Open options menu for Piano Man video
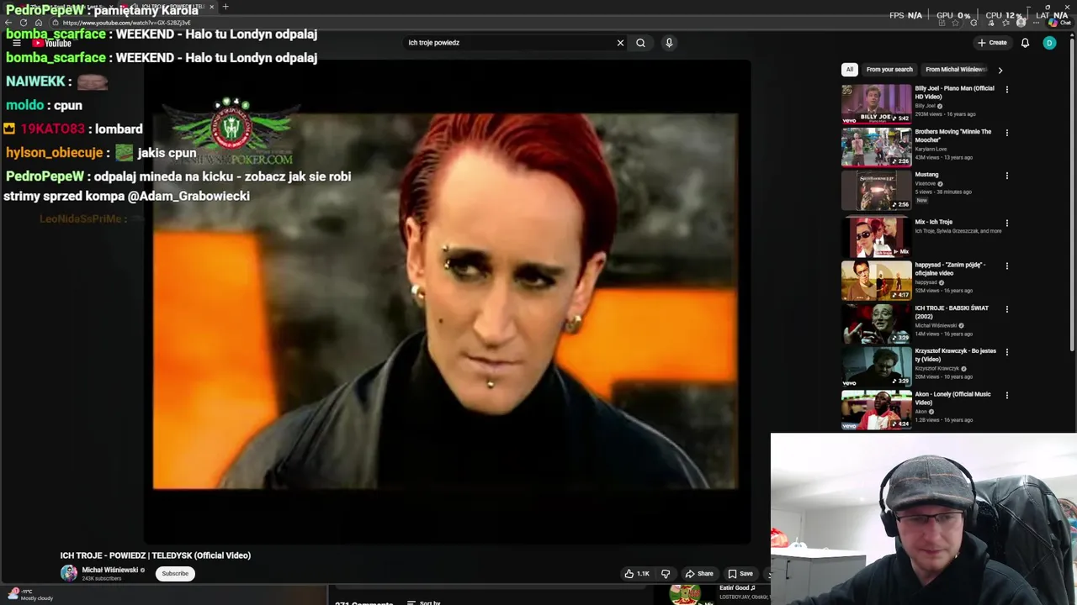 [x=1007, y=89]
